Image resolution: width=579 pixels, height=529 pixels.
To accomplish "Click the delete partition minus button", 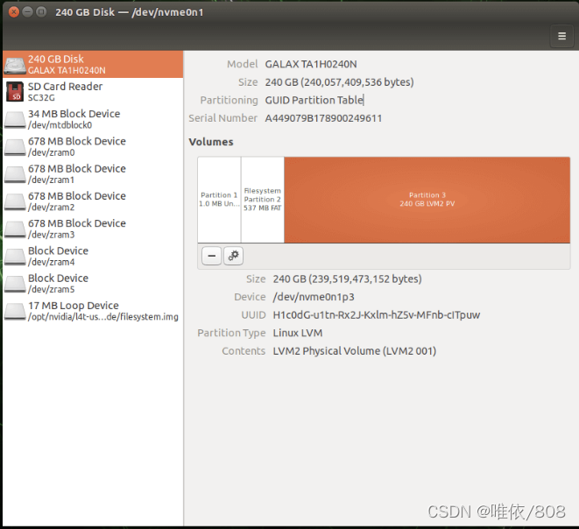I will point(212,256).
